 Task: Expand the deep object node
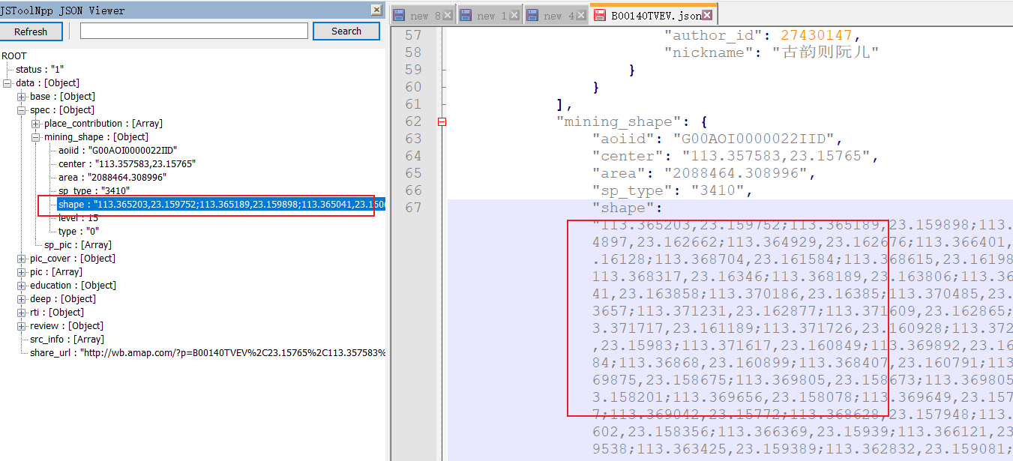point(22,299)
